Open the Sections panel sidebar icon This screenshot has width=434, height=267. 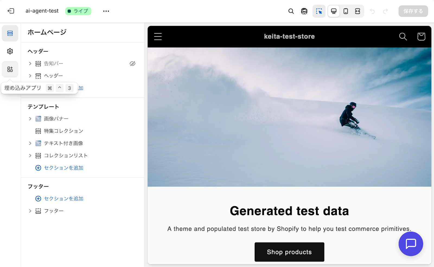tap(10, 33)
